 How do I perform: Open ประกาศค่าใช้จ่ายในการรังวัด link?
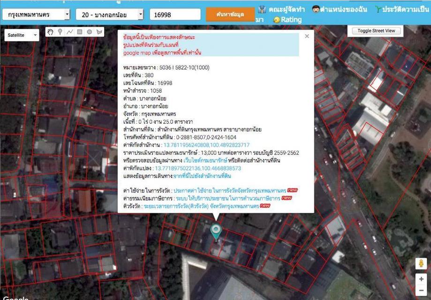tap(230, 190)
